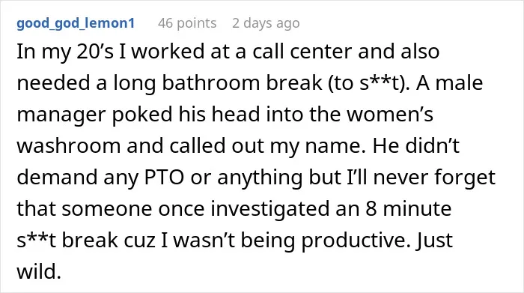This screenshot has height=293, width=524.
Task: Click the word "investigated" in the comment
Action: click(266, 209)
